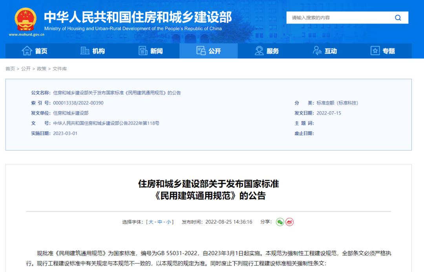Viewport: 424px width, 272px height.
Task: Share the announcement via Sina Weibo icon
Action: tap(289, 221)
